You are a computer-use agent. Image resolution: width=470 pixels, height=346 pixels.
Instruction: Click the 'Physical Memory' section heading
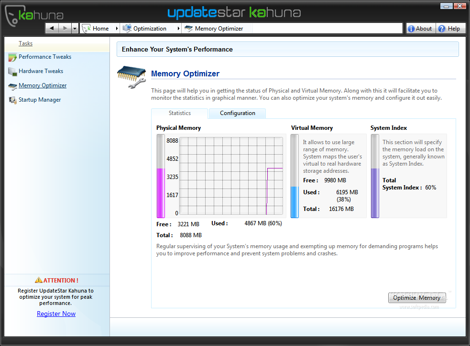(178, 128)
